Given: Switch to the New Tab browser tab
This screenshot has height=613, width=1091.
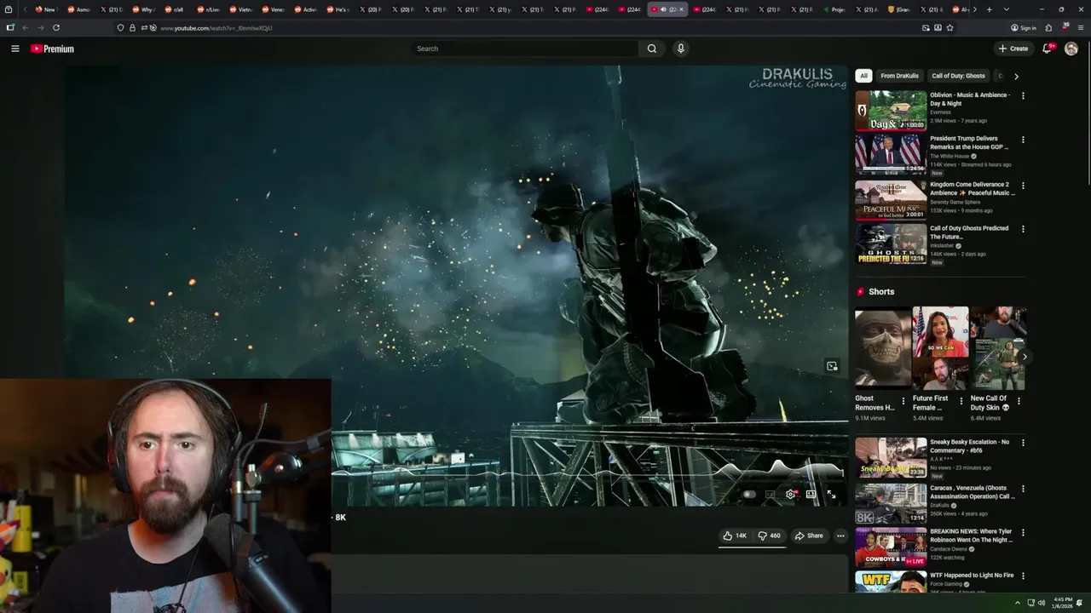Looking at the screenshot, I should (46, 9).
